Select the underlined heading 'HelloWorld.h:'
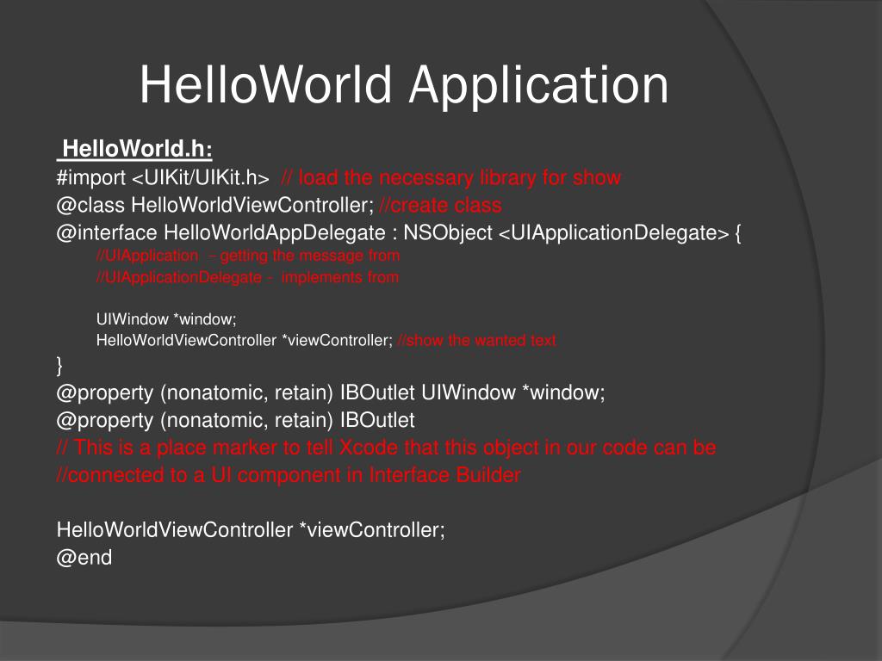The width and height of the screenshot is (882, 661). pyautogui.click(x=135, y=149)
